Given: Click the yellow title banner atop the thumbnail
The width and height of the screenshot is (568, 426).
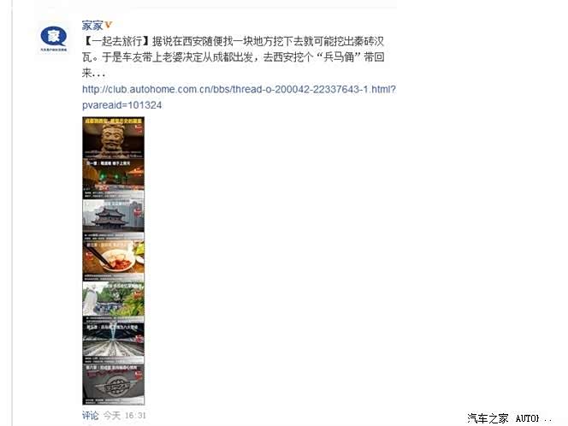Looking at the screenshot, I should pyautogui.click(x=114, y=121).
